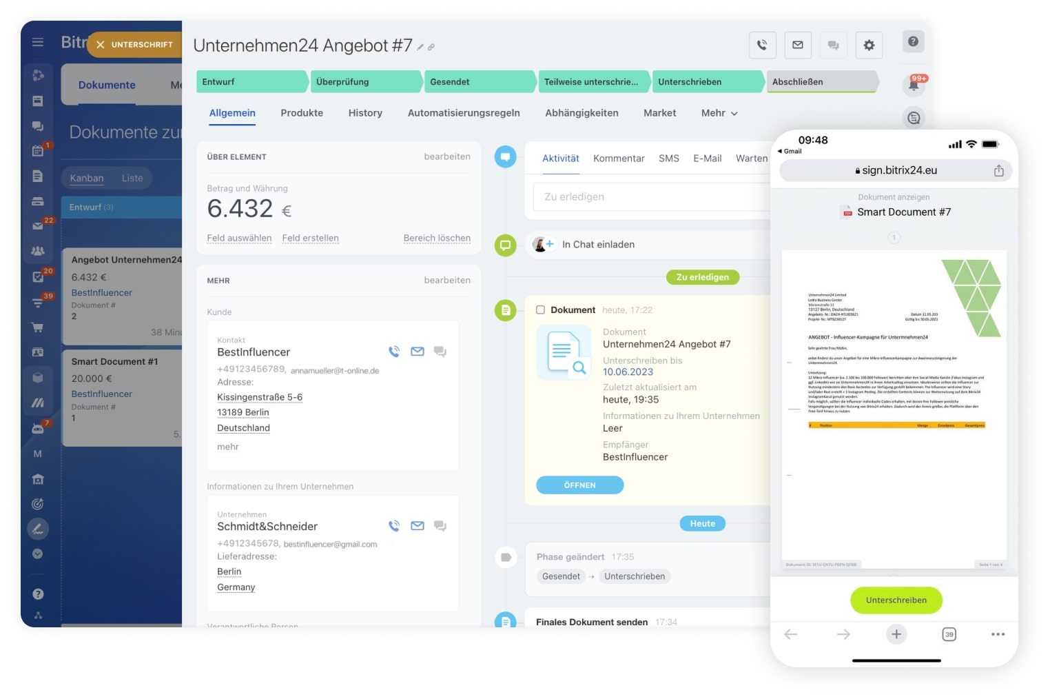Call BestInfluencer contact via phone icon
The image size is (1050, 699).
(x=394, y=352)
